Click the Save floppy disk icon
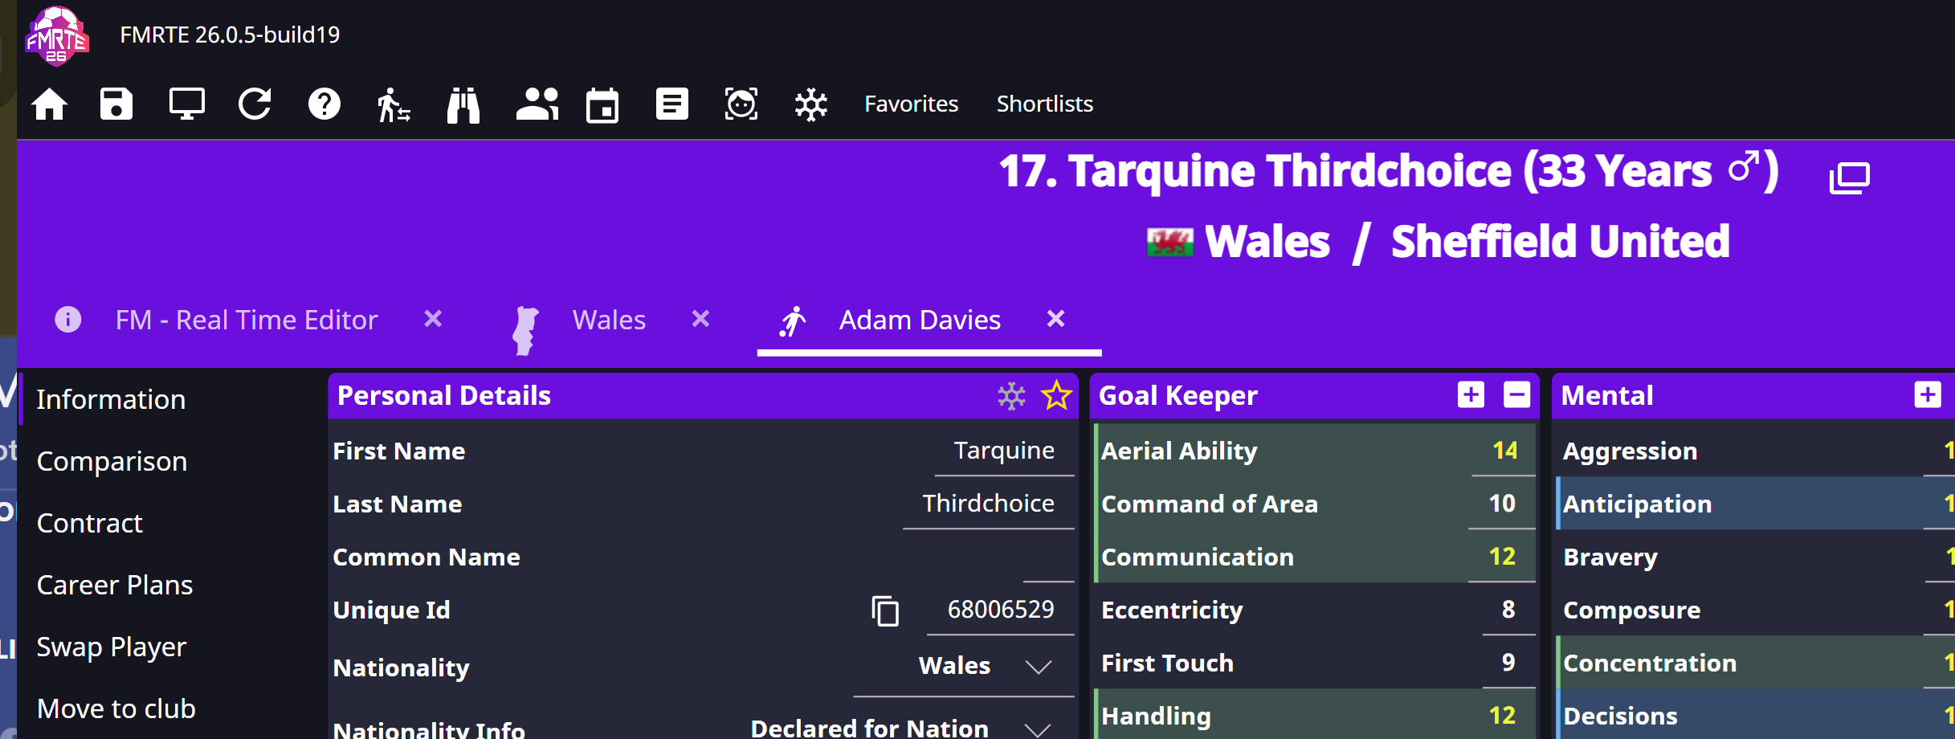 point(116,104)
